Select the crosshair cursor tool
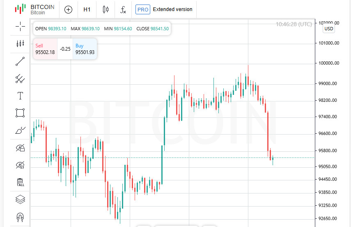351x227 pixels. [20, 27]
